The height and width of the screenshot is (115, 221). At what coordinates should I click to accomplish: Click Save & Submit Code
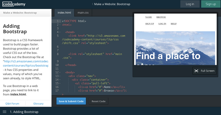71,101
